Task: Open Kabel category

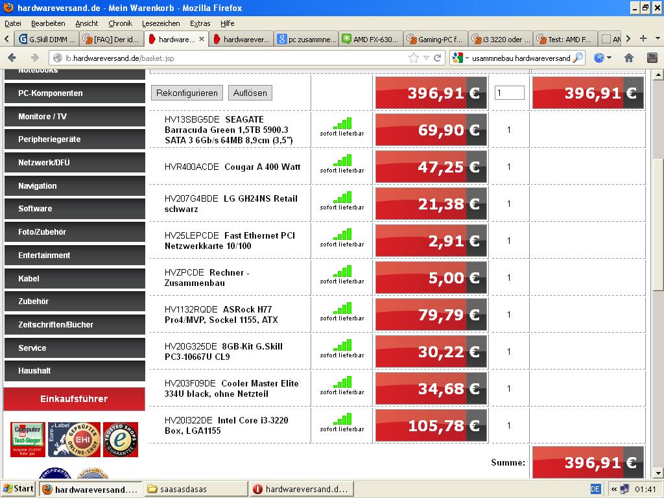Action: (x=75, y=279)
